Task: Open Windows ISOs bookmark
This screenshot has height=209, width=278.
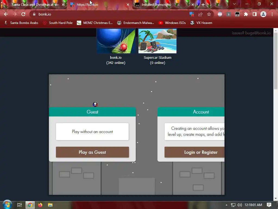Action: (x=172, y=23)
